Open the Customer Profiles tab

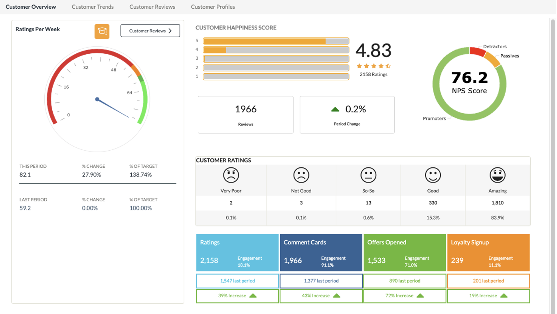(213, 7)
